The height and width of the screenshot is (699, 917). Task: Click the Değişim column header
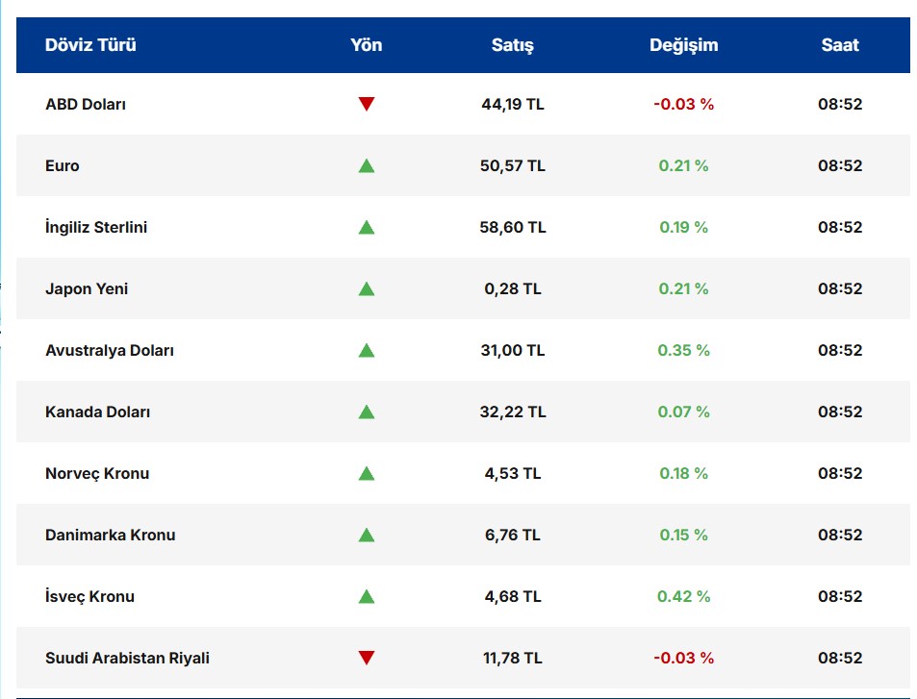(683, 45)
